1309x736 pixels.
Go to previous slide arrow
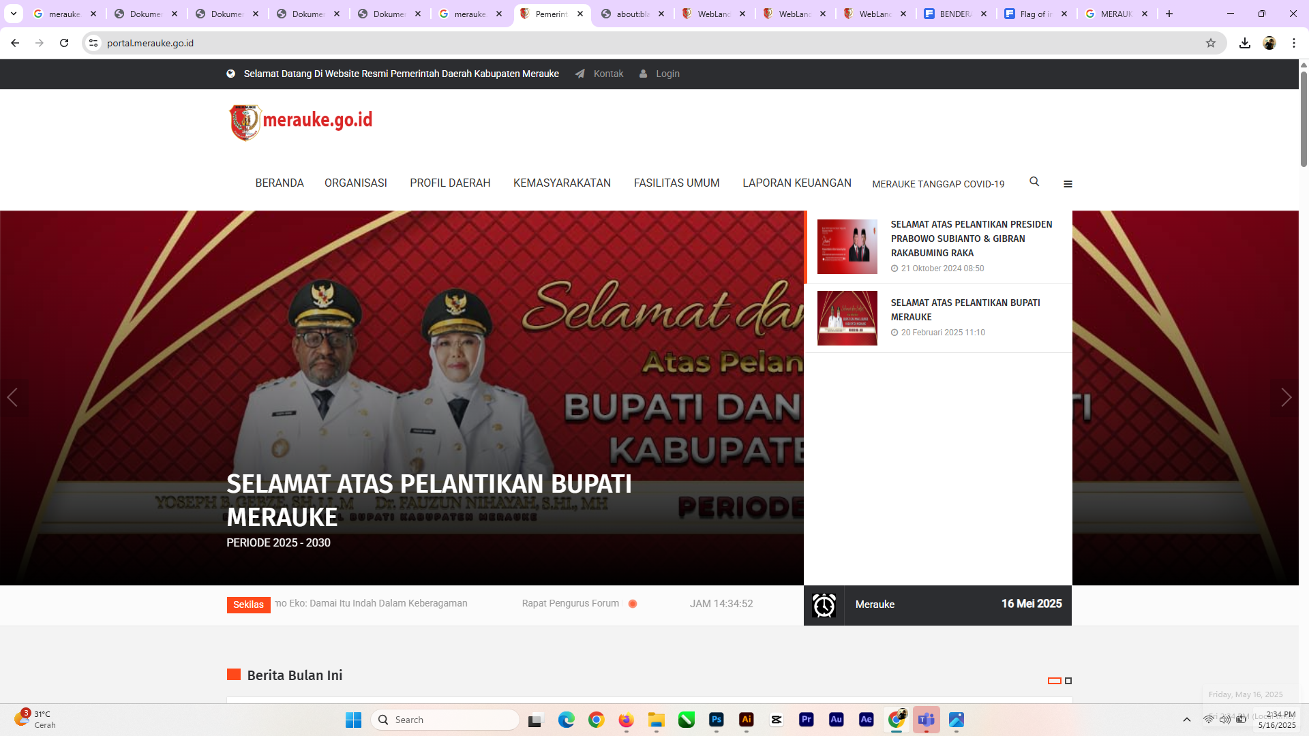click(x=12, y=397)
